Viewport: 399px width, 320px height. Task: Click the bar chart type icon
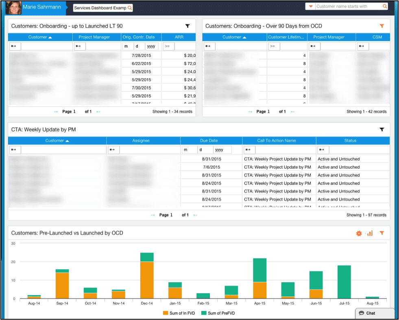tap(370, 233)
